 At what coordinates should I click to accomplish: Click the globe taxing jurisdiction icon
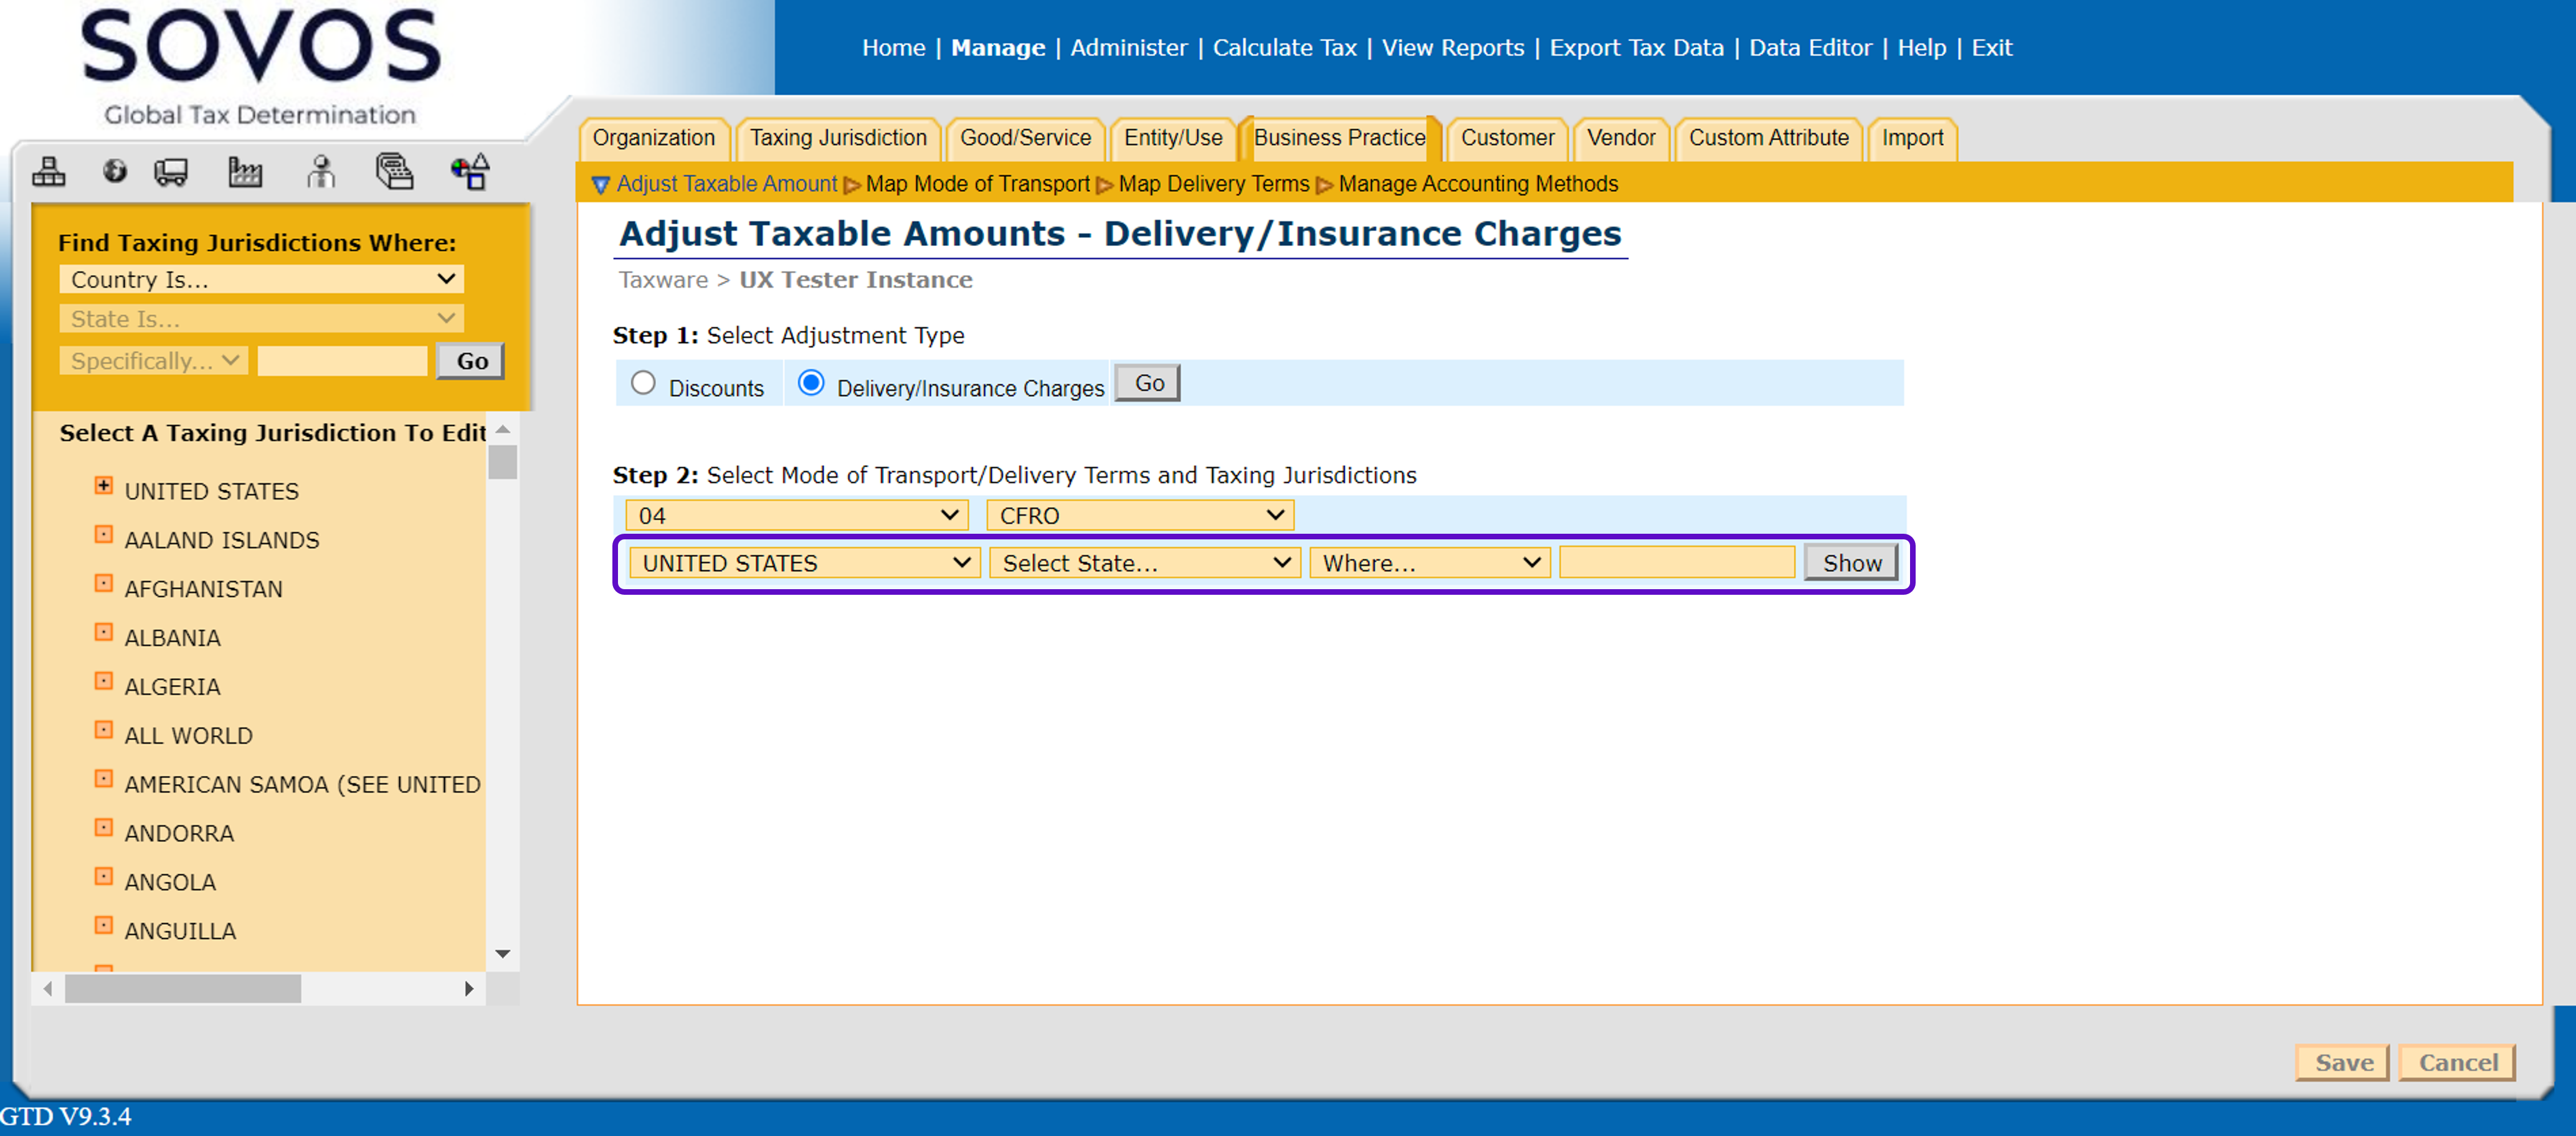coord(115,172)
